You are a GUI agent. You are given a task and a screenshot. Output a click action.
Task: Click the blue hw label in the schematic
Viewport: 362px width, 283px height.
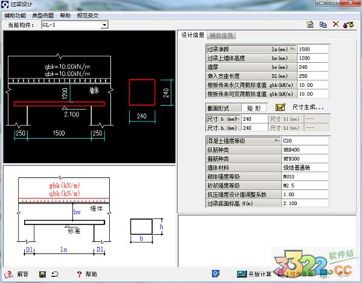(77, 212)
